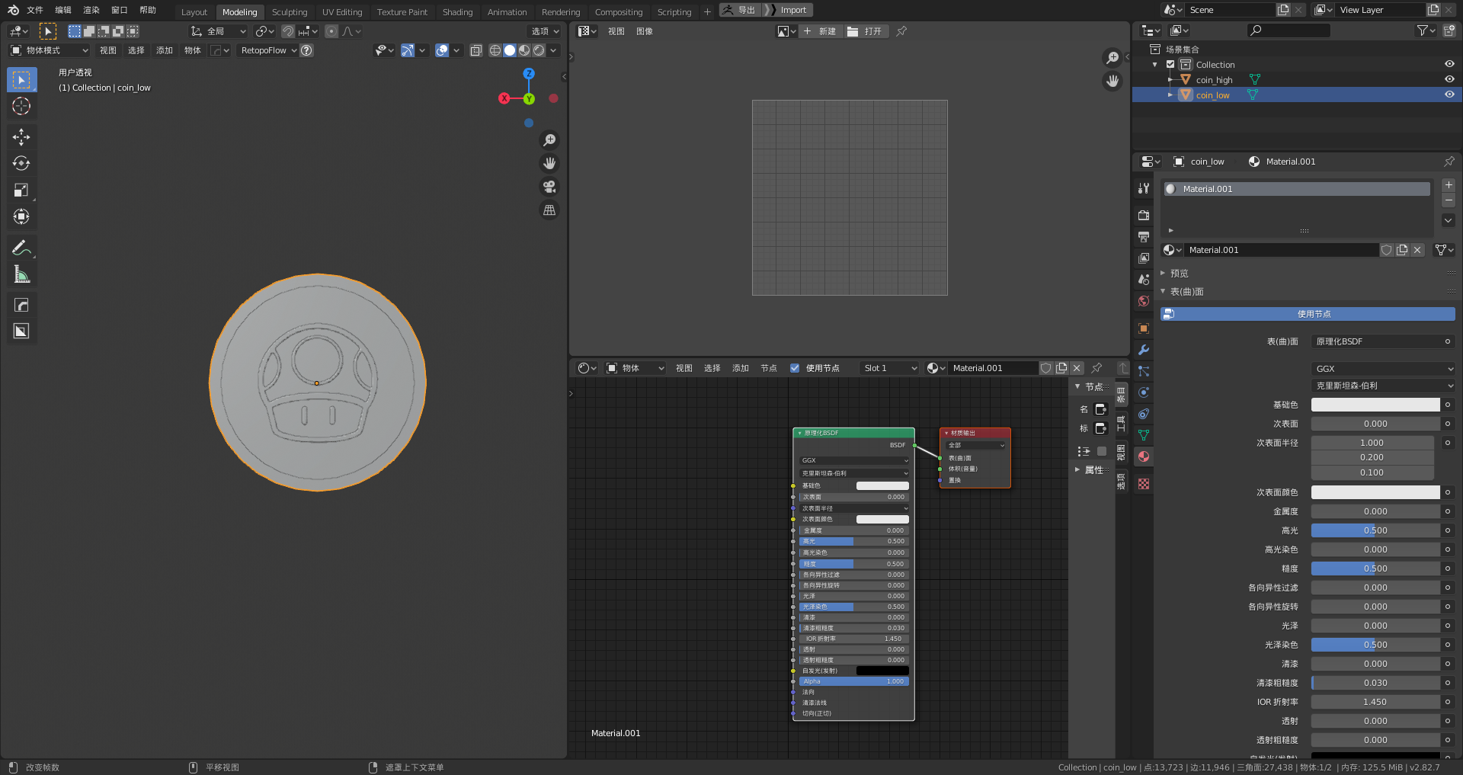Select the Transform tool
Viewport: 1463px width, 775px height.
point(21,216)
